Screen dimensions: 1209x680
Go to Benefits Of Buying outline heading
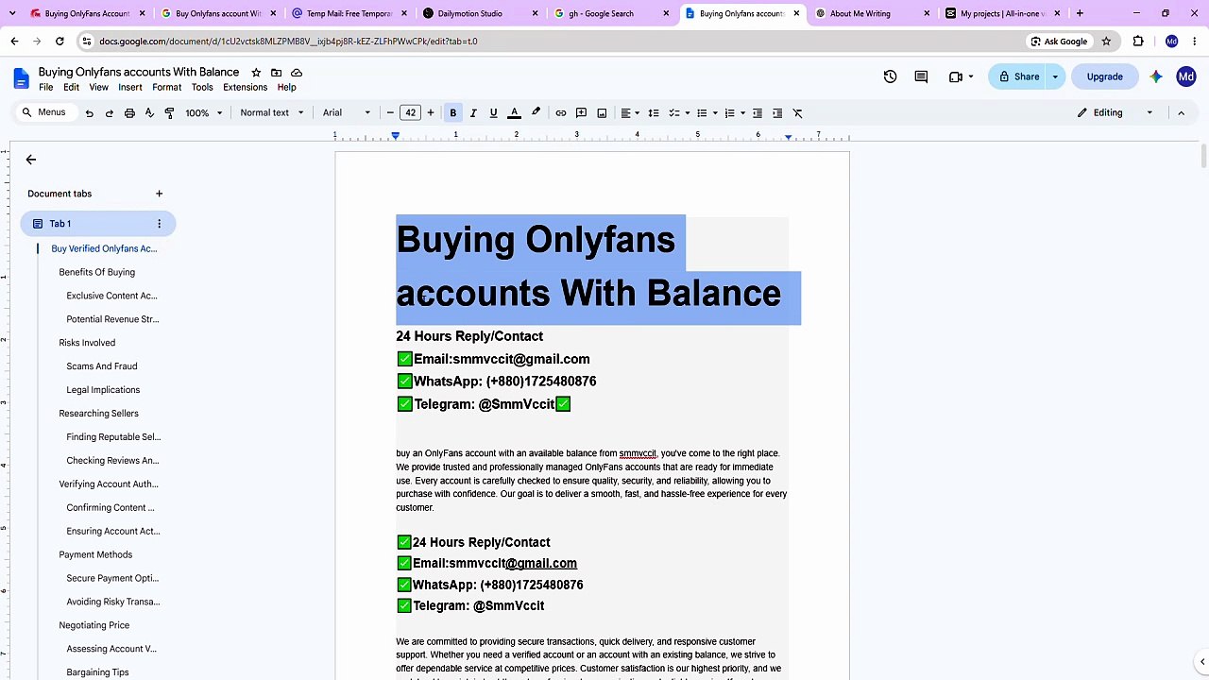(96, 272)
